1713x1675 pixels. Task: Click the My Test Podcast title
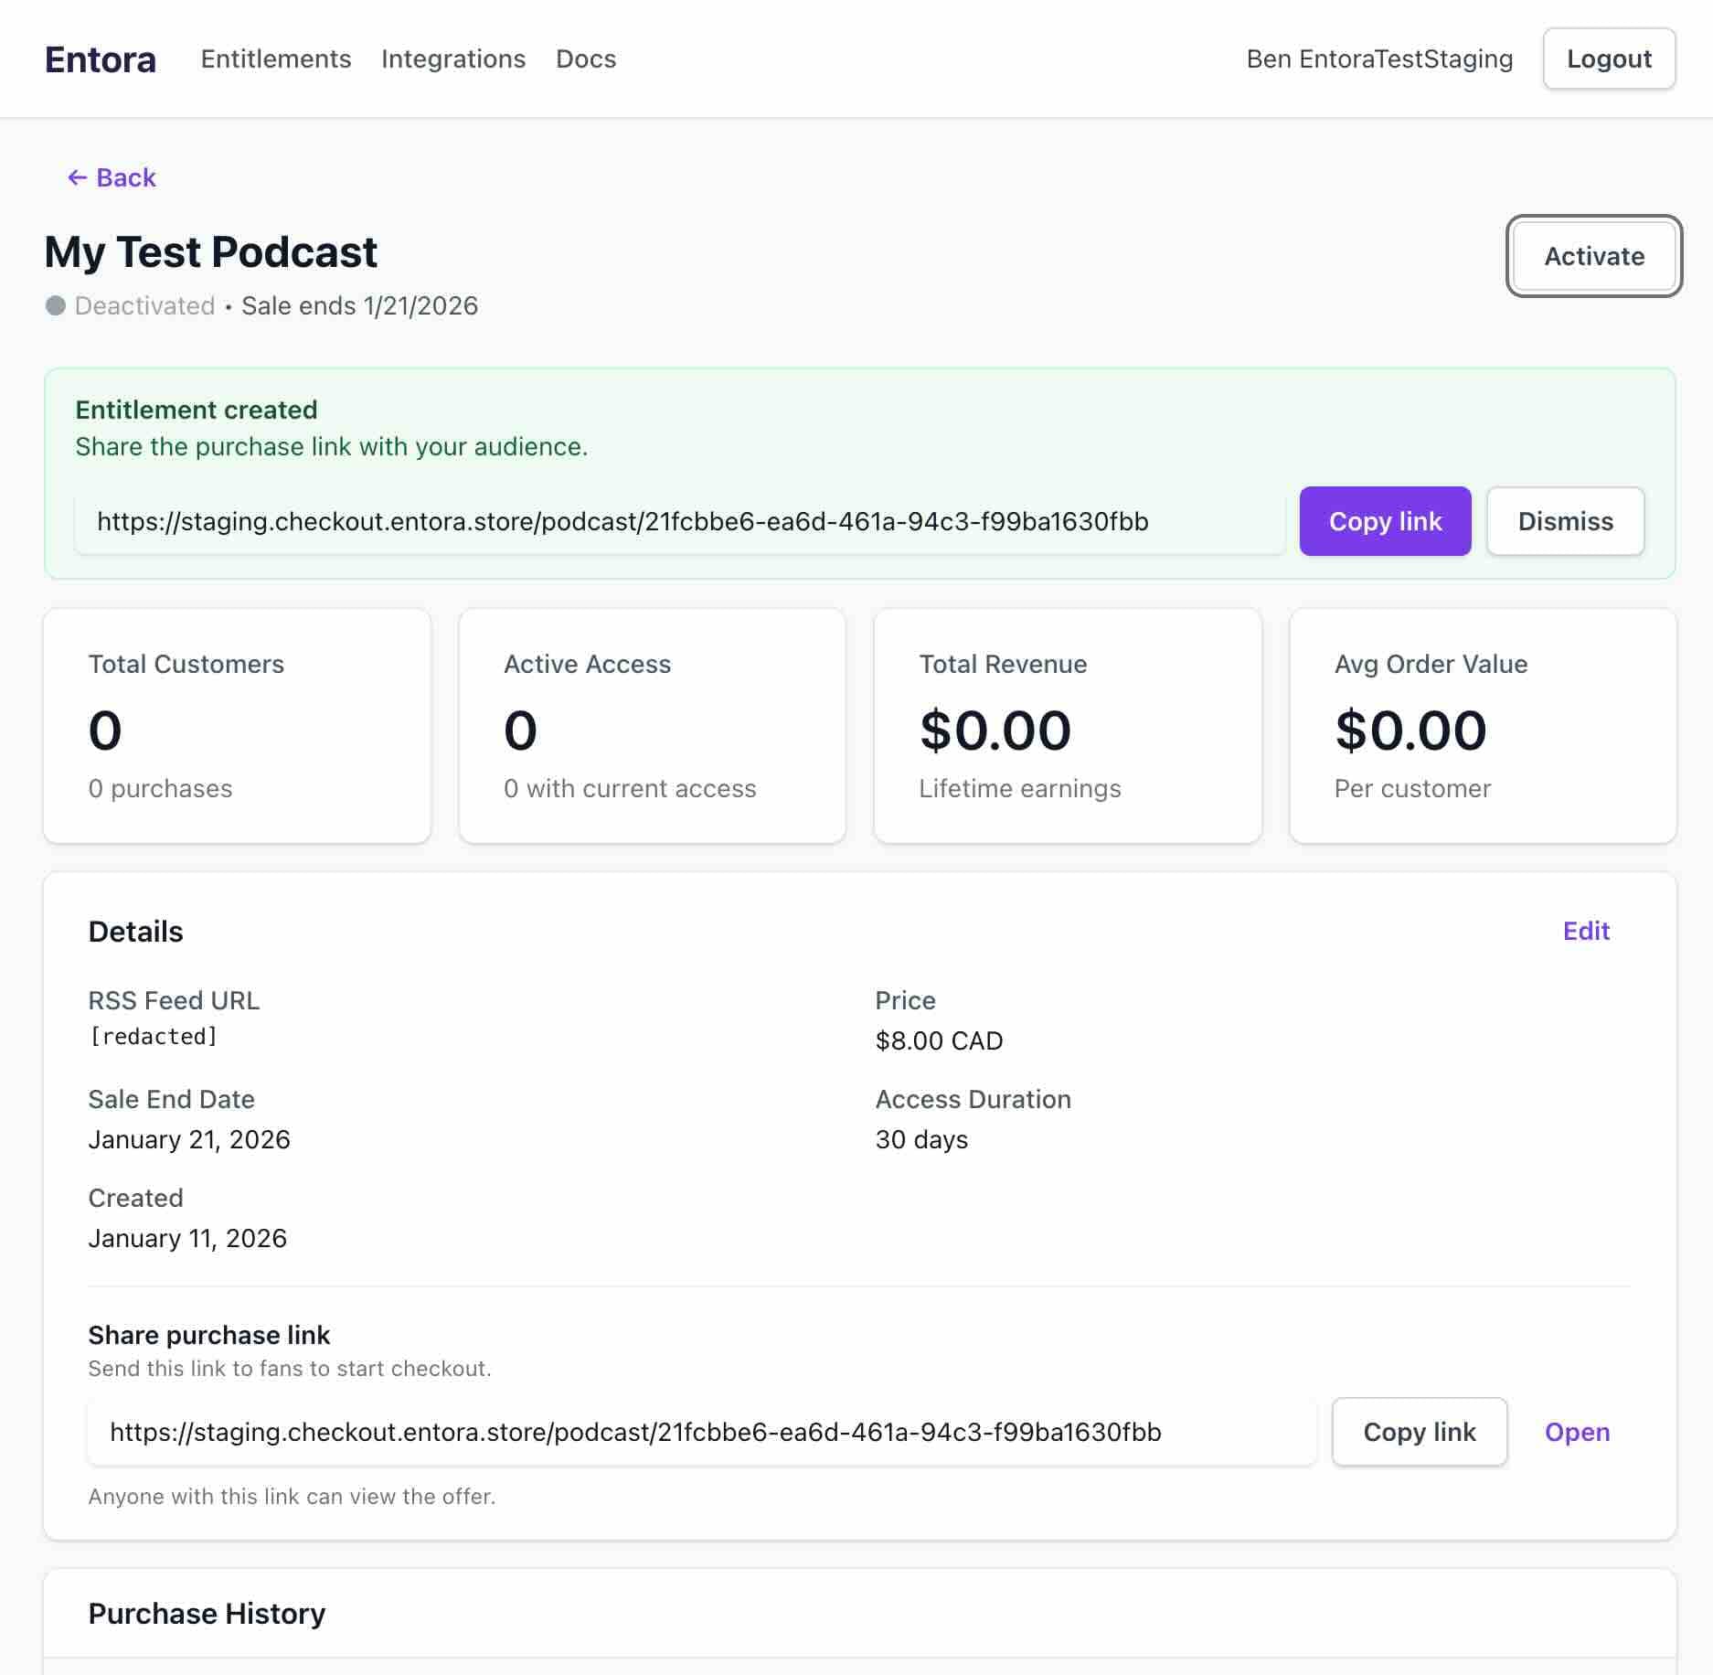[x=210, y=252]
